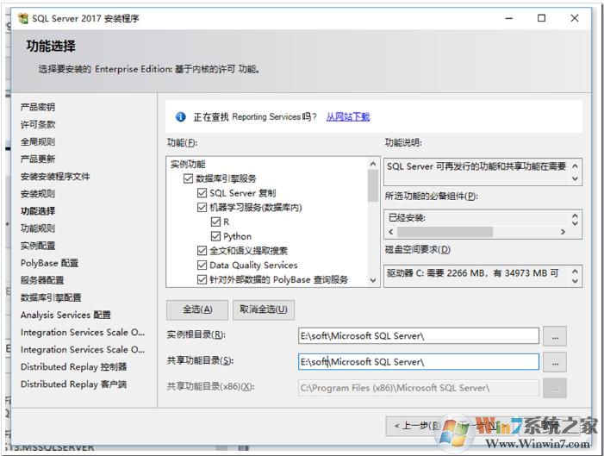The width and height of the screenshot is (604, 456).
Task: Click up arrow in disk space requirements box
Action: [x=575, y=271]
